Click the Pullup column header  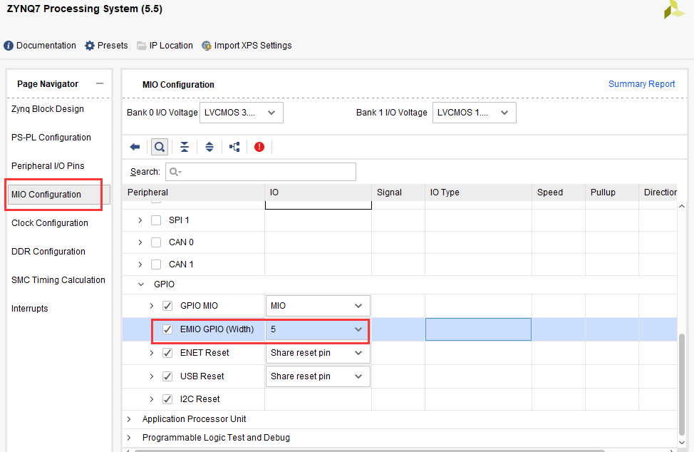tap(612, 192)
